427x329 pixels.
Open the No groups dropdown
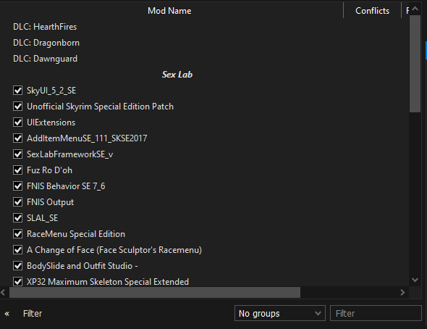click(279, 313)
